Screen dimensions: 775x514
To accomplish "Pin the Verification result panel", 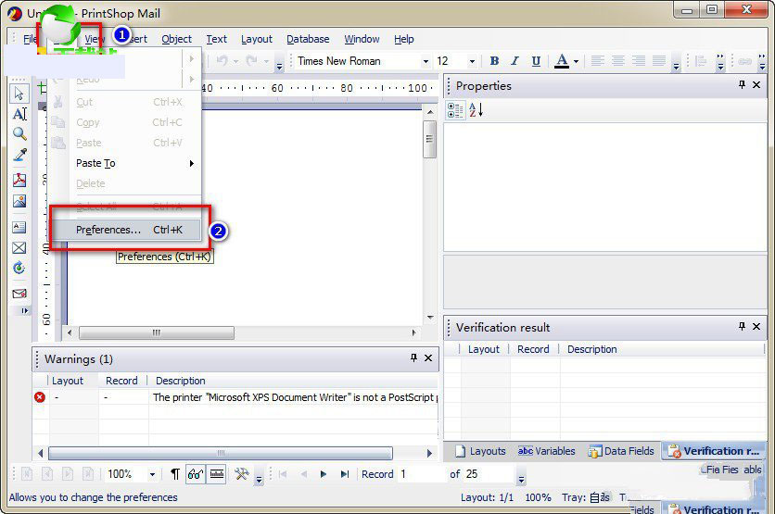I will (742, 326).
